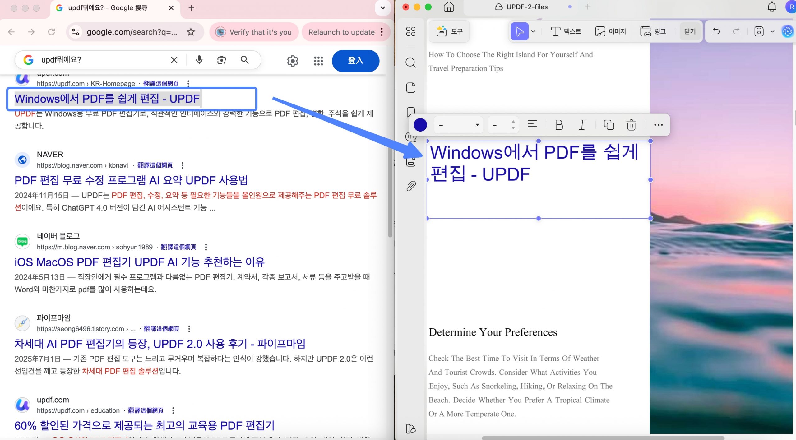Open more options for the updf.com KR-Homepage result
Image resolution: width=796 pixels, height=440 pixels.
(x=188, y=83)
